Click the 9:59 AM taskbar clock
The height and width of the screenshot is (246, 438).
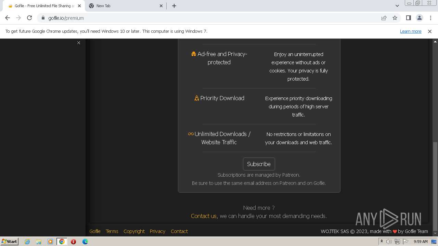click(x=421, y=242)
